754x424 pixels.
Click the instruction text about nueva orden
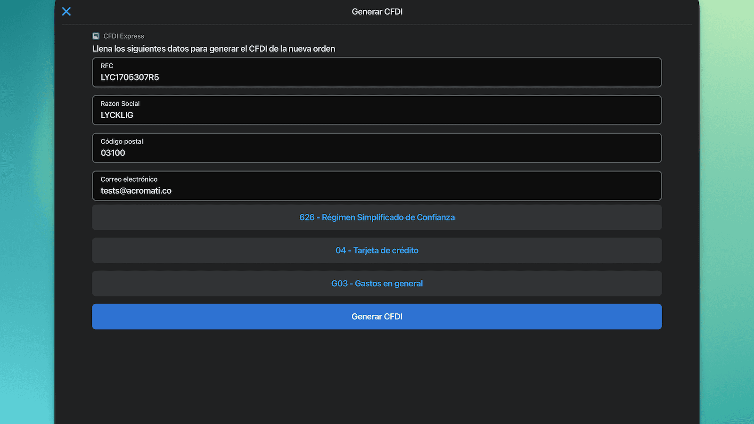213,49
